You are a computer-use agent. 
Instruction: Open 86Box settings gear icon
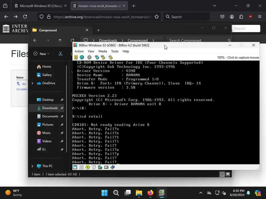(110, 57)
